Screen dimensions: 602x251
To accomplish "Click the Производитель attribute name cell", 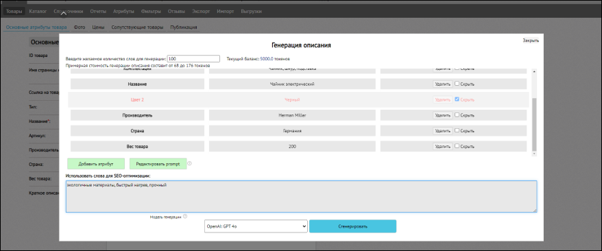I will 137,115.
